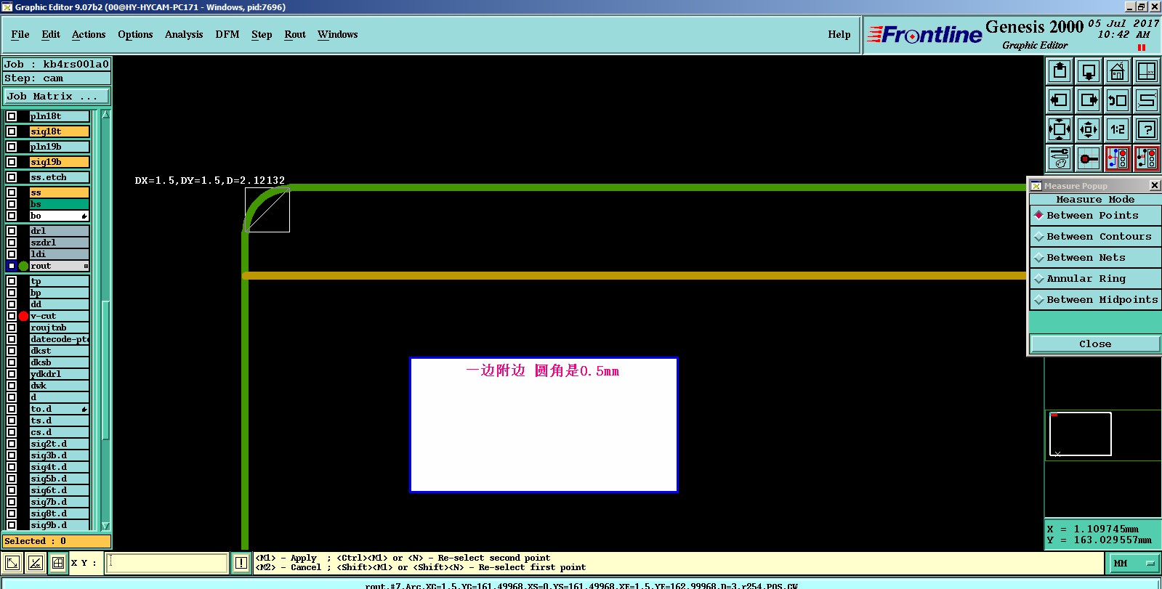
Task: Toggle display box for sig19b layer
Action: [x=12, y=162]
